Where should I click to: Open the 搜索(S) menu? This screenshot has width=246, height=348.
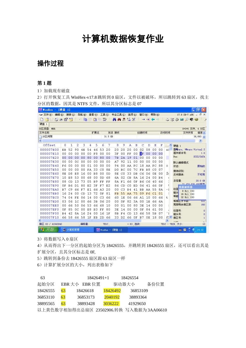click(x=70, y=115)
